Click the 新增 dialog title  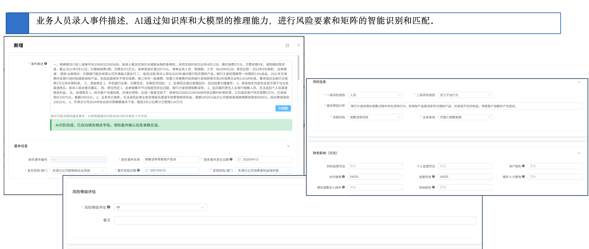point(18,46)
